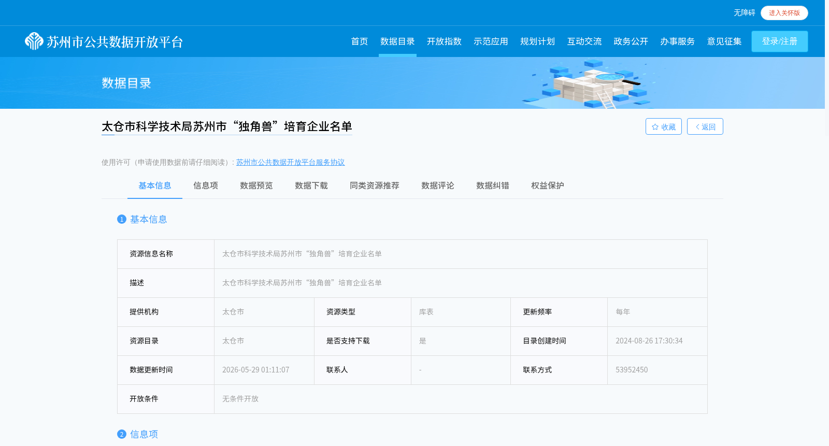Click the numbered 1 circle beside 基本信息 heading
The height and width of the screenshot is (446, 829).
(x=122, y=219)
